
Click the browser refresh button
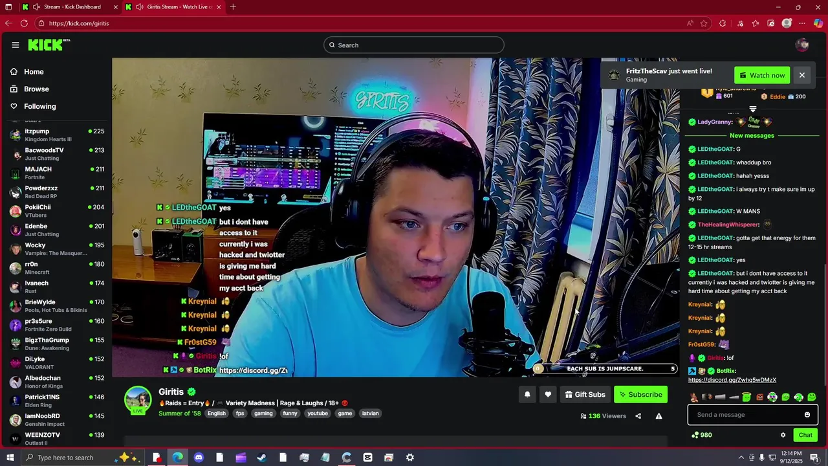coord(24,23)
